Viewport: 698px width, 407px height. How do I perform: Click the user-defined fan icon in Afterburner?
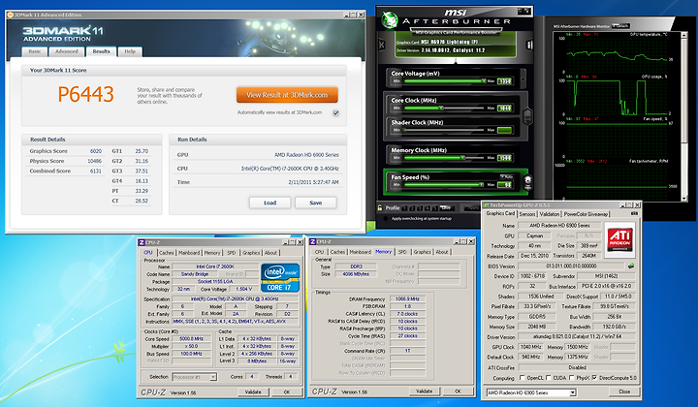tap(527, 182)
